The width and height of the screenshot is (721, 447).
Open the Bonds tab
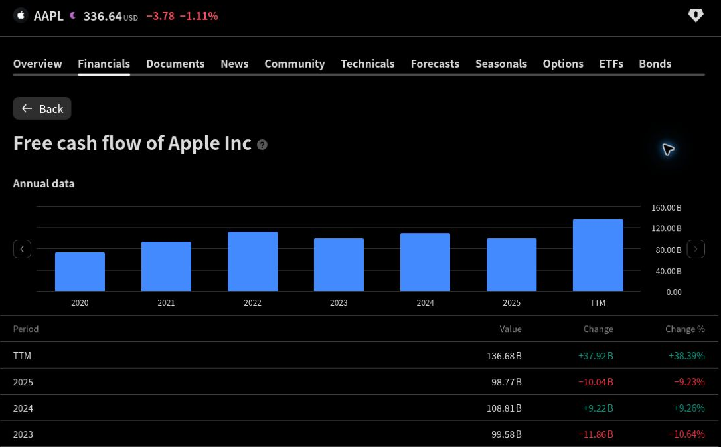[x=655, y=64]
